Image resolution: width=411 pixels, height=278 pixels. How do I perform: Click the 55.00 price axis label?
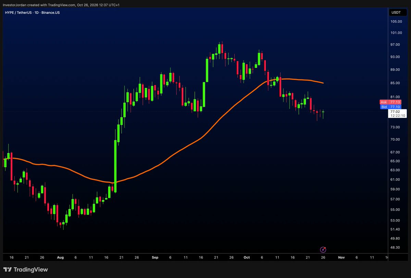pos(395,210)
